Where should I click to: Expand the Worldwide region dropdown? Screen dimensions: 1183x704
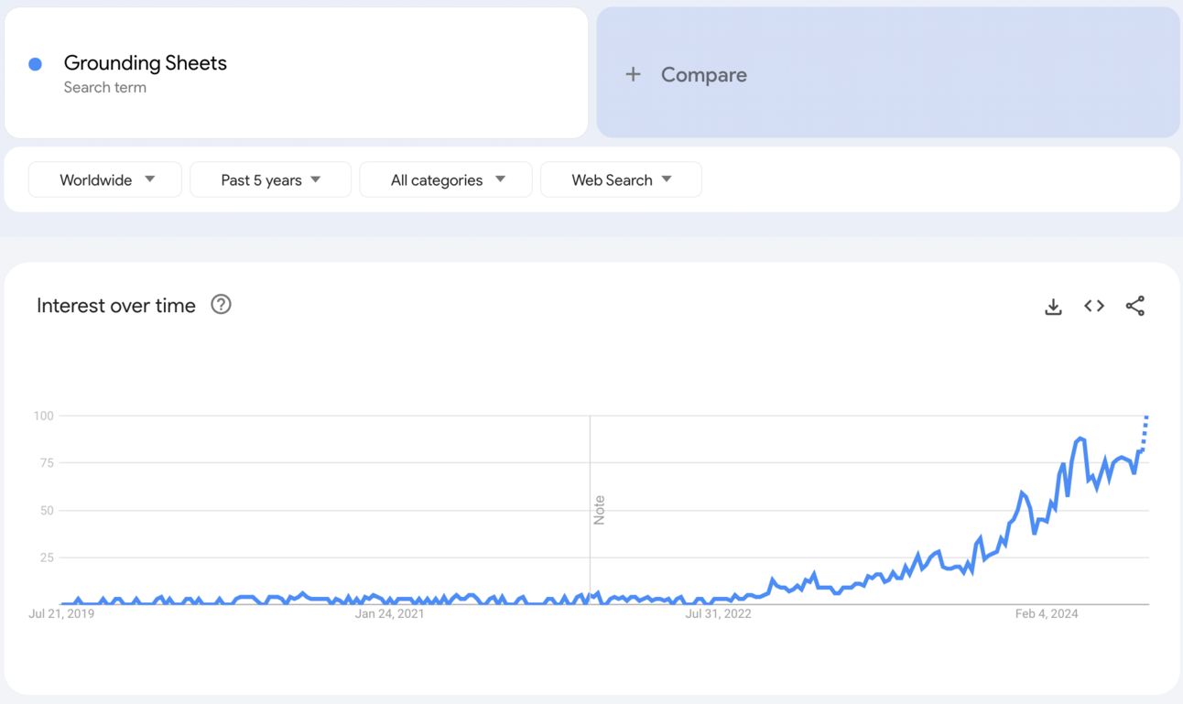click(105, 179)
